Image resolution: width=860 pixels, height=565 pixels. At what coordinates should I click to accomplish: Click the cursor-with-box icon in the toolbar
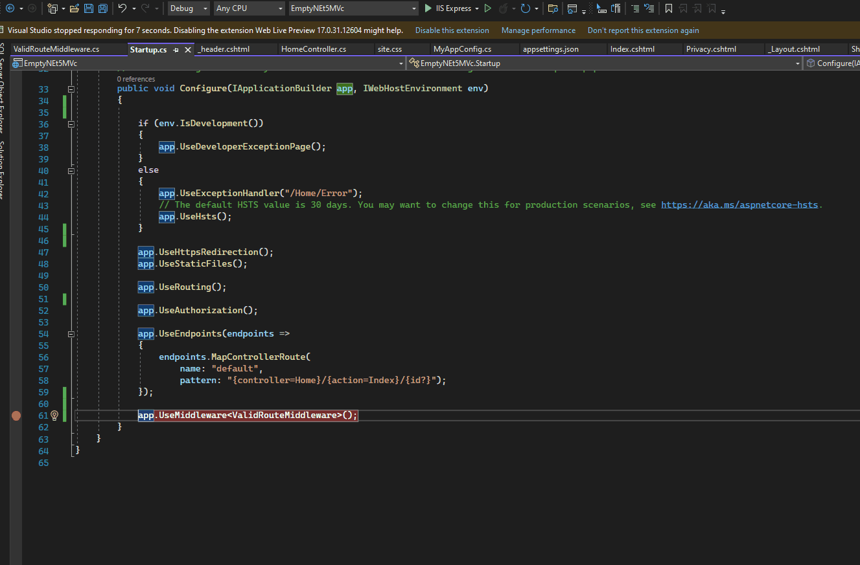tap(601, 8)
